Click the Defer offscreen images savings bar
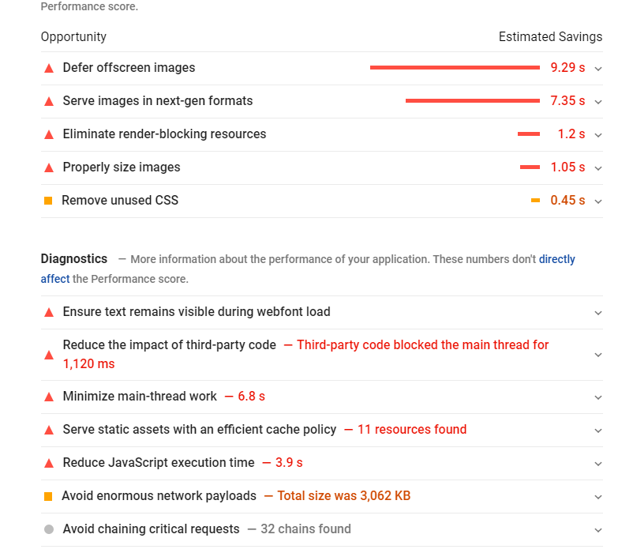This screenshot has width=633, height=553. [x=455, y=68]
